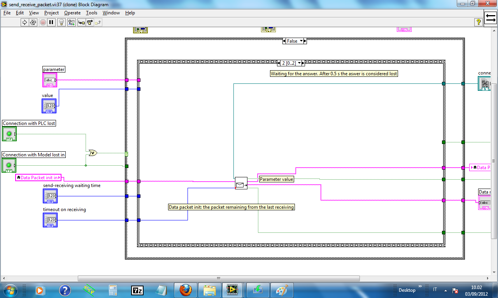
Task: Click the right arrow on the case selector
Action: point(305,41)
